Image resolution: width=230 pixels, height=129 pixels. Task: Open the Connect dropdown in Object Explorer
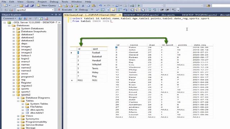(10, 19)
